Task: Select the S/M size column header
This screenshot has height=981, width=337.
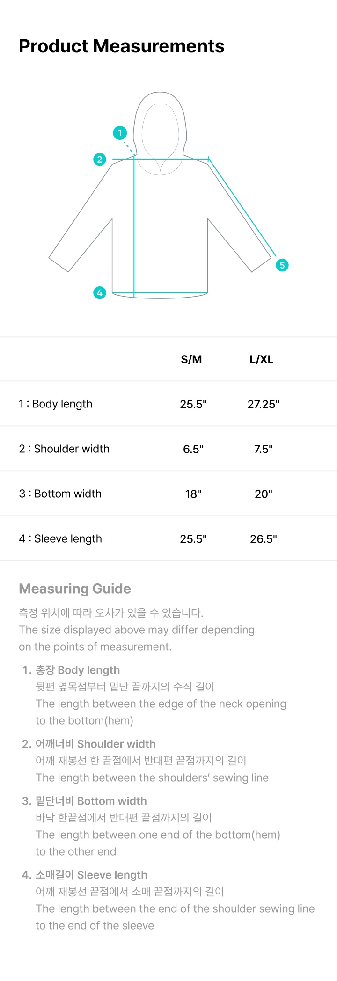Action: tap(191, 359)
